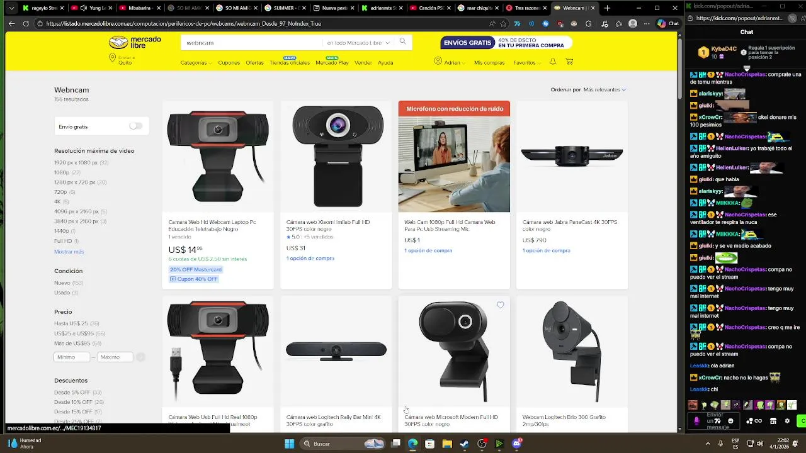This screenshot has width=806, height=453.
Task: Filter discounts Desde 10% OFF
Action: point(79,402)
